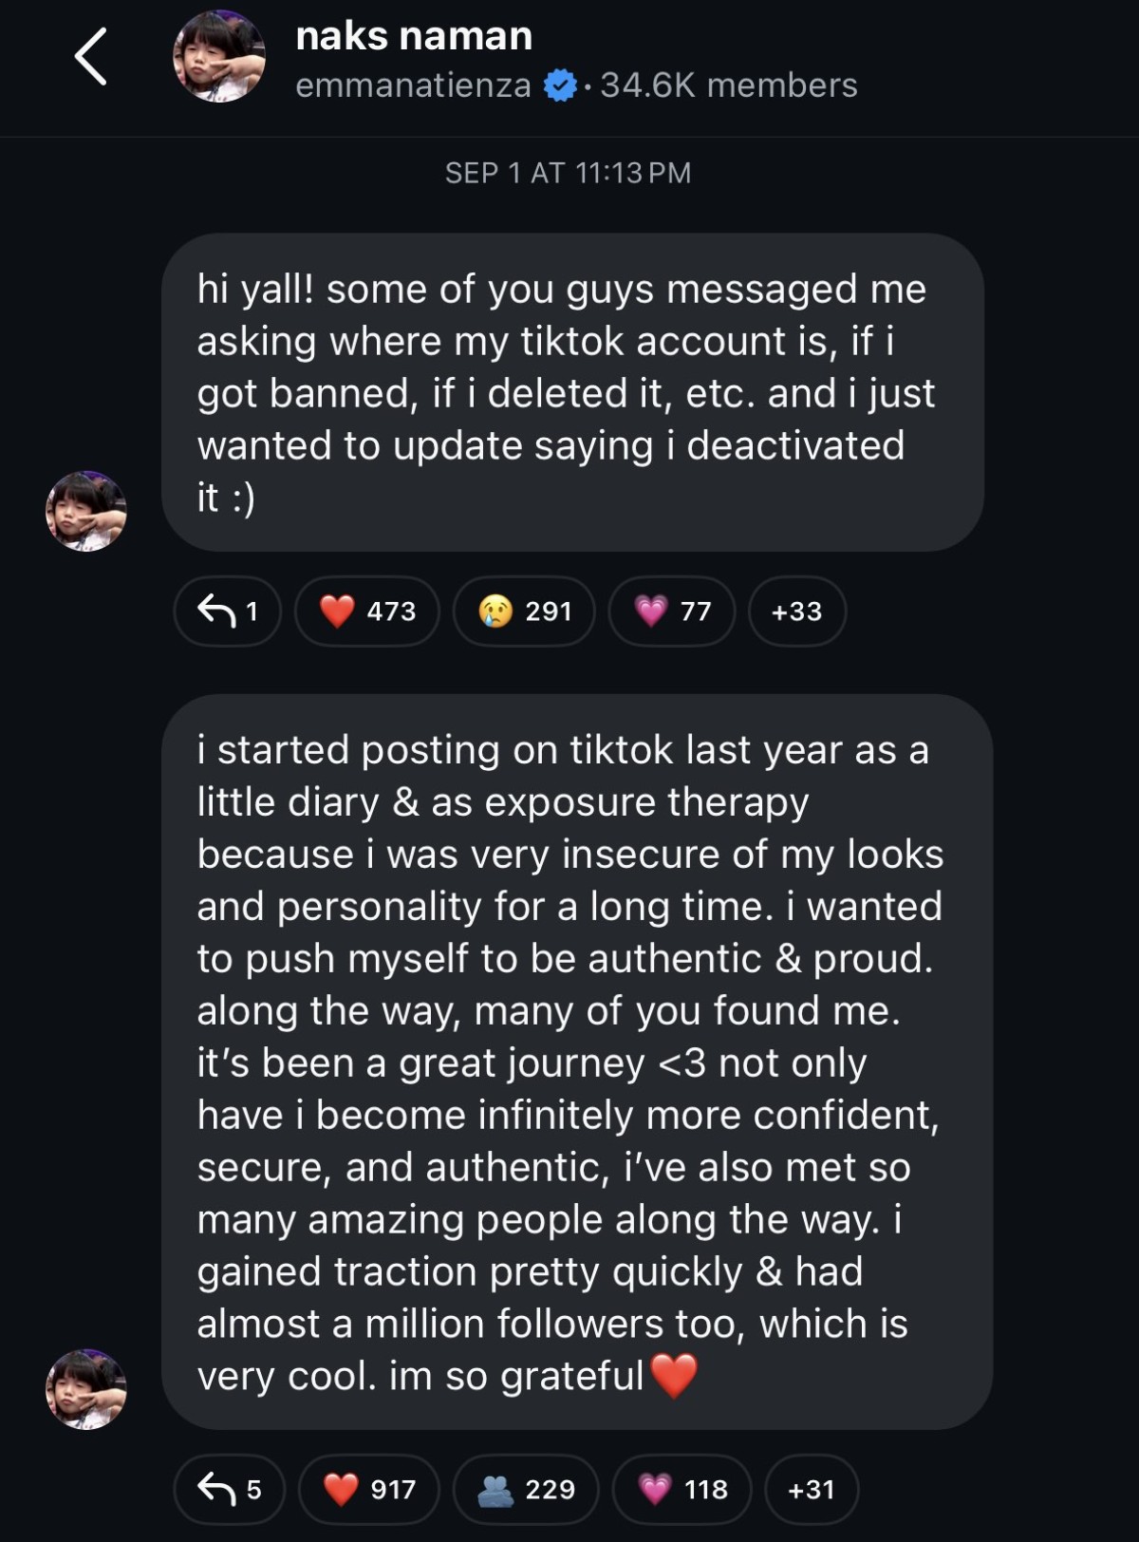Image resolution: width=1139 pixels, height=1542 pixels.
Task: Tap sender avatar beside the deactivated message
Action: pos(85,511)
